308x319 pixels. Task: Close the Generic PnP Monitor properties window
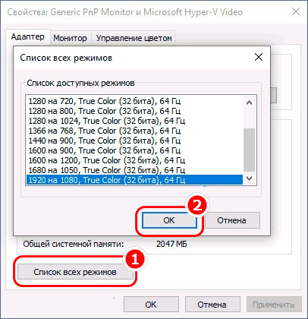coord(296,11)
